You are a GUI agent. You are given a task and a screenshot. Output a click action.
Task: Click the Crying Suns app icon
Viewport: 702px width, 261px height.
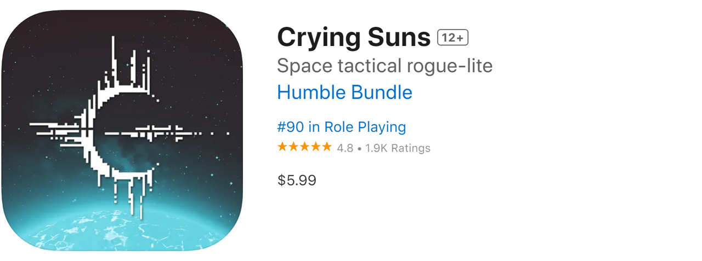[122, 131]
